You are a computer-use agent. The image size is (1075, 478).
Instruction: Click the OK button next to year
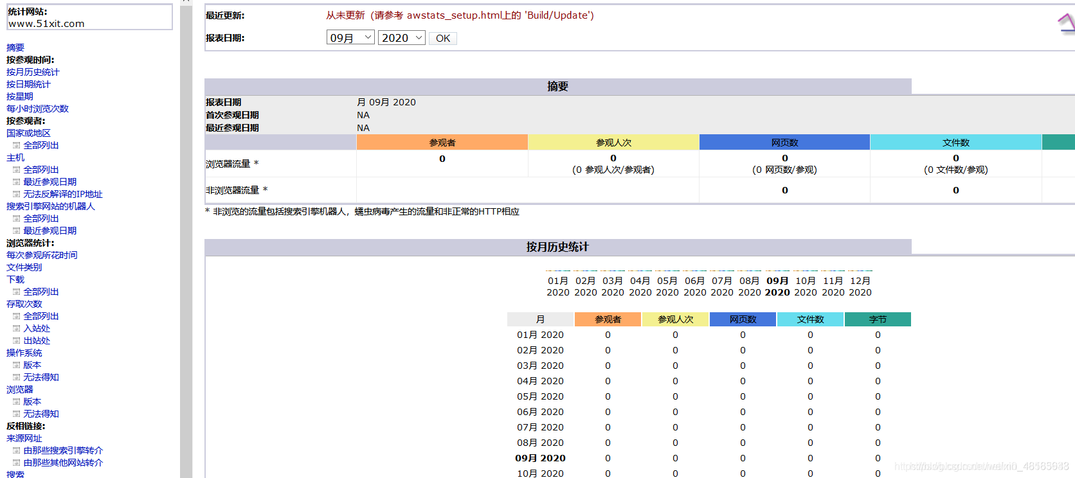coord(443,39)
